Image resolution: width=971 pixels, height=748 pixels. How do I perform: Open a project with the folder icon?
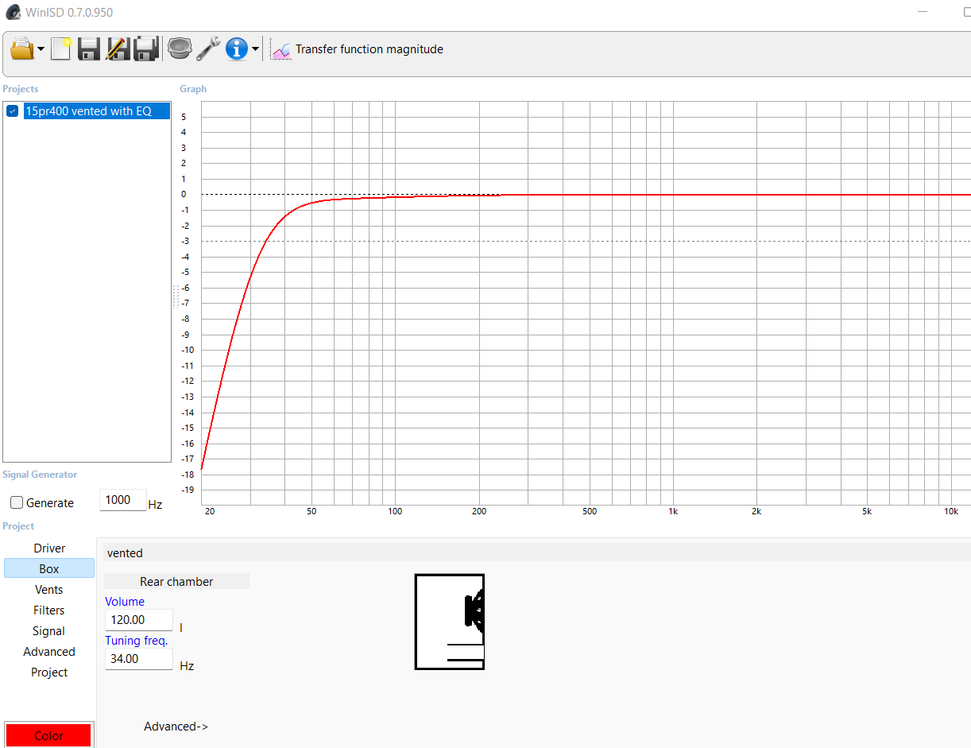22,49
